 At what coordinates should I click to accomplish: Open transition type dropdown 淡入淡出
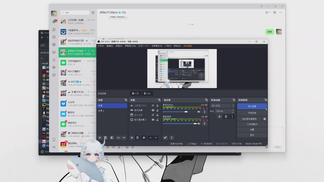click(x=222, y=106)
